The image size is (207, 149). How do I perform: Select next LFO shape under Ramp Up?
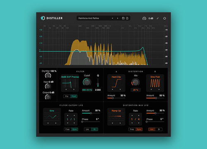pos(120,123)
